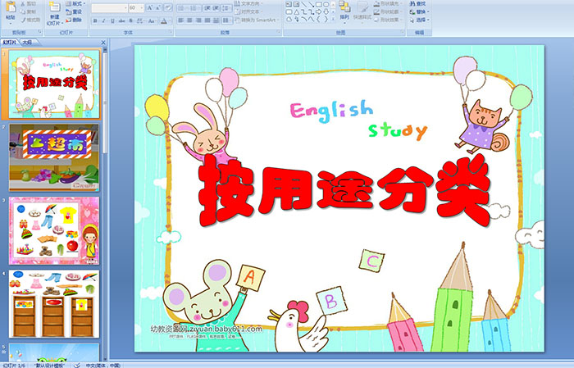Click Shape Outline (形状轮廓) button

[x=388, y=11]
